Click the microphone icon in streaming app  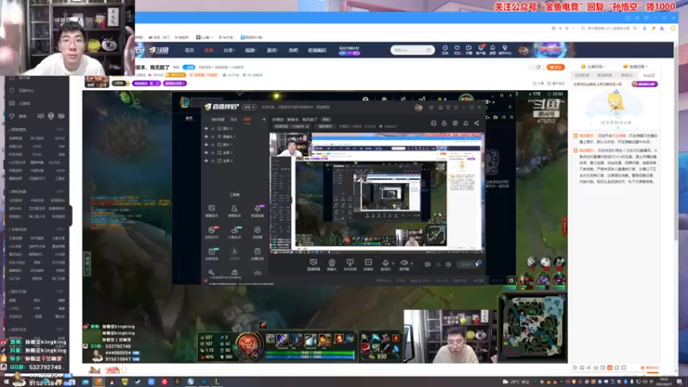[x=384, y=262]
